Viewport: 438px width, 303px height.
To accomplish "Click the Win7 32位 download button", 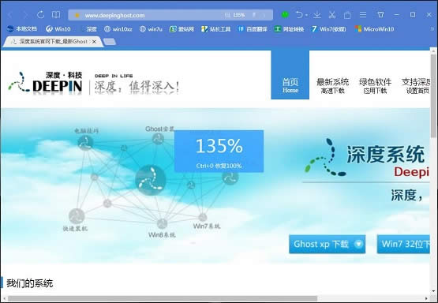I will (x=403, y=244).
